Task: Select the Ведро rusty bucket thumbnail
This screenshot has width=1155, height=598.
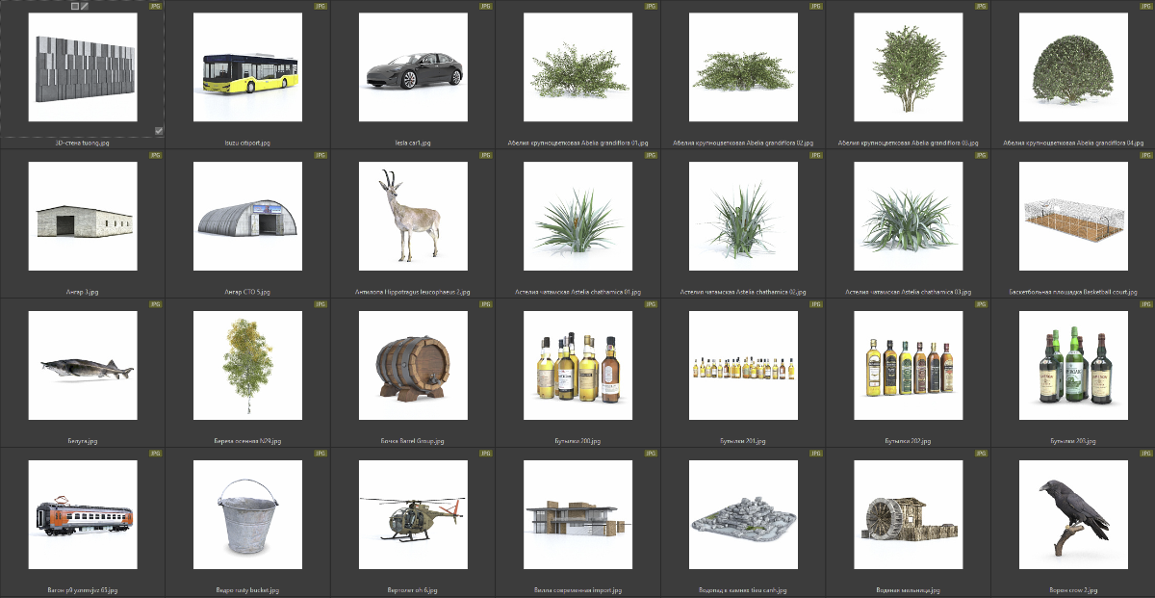Action: (x=247, y=515)
